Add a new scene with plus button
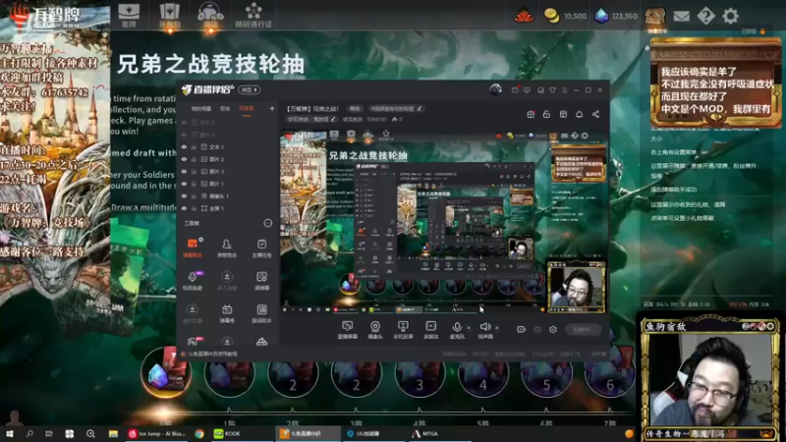Viewport: 786px width, 442px height. (x=272, y=108)
